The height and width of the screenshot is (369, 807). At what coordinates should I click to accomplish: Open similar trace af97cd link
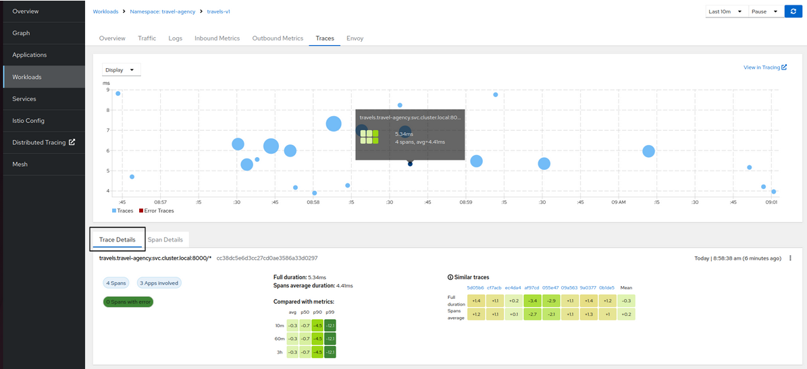531,287
